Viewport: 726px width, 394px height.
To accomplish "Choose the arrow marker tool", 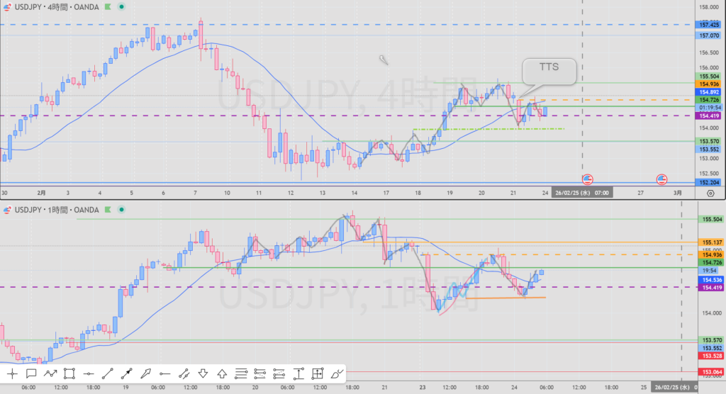I will (146, 373).
